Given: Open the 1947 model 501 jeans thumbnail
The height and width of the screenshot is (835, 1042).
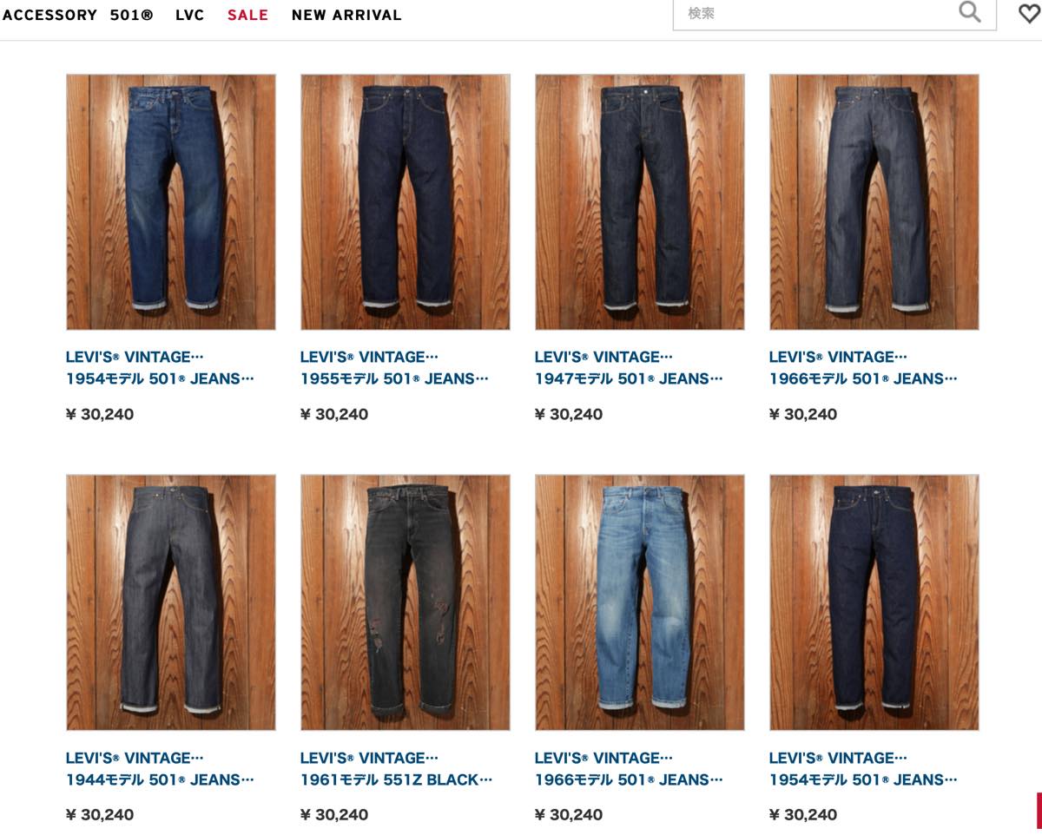Looking at the screenshot, I should pyautogui.click(x=640, y=202).
